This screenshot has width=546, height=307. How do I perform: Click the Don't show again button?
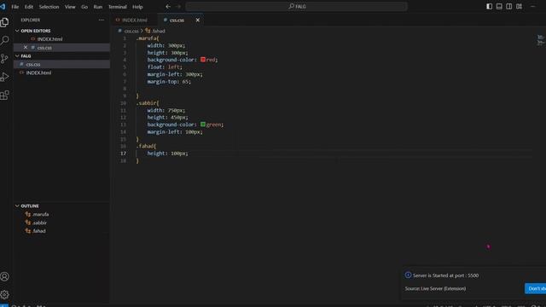click(x=536, y=288)
